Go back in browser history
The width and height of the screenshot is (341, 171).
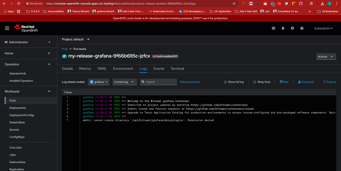tap(4, 3)
